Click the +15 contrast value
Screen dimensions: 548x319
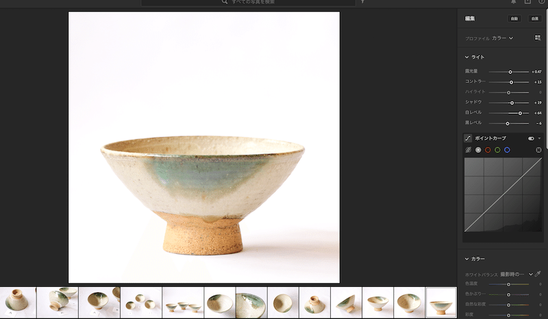pos(538,82)
